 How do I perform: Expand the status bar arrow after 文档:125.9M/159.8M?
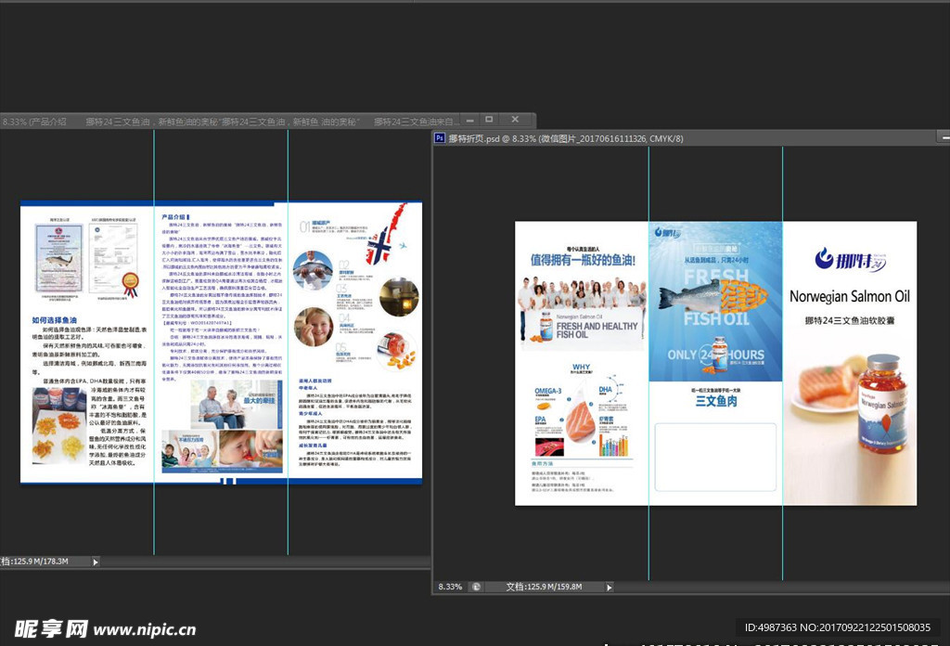pyautogui.click(x=609, y=587)
